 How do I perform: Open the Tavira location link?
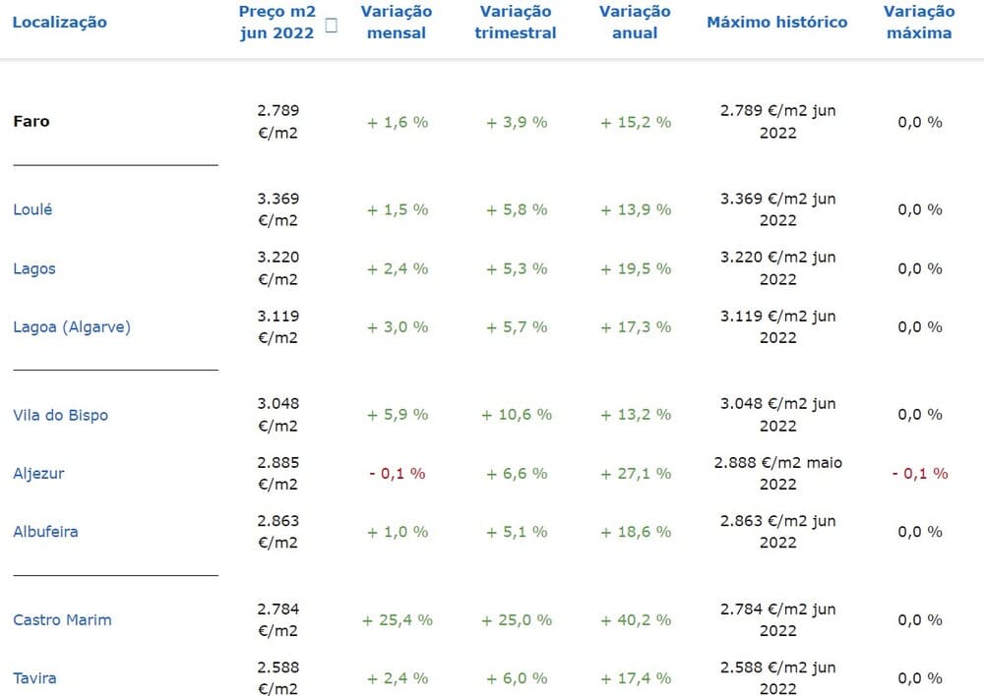coord(34,678)
